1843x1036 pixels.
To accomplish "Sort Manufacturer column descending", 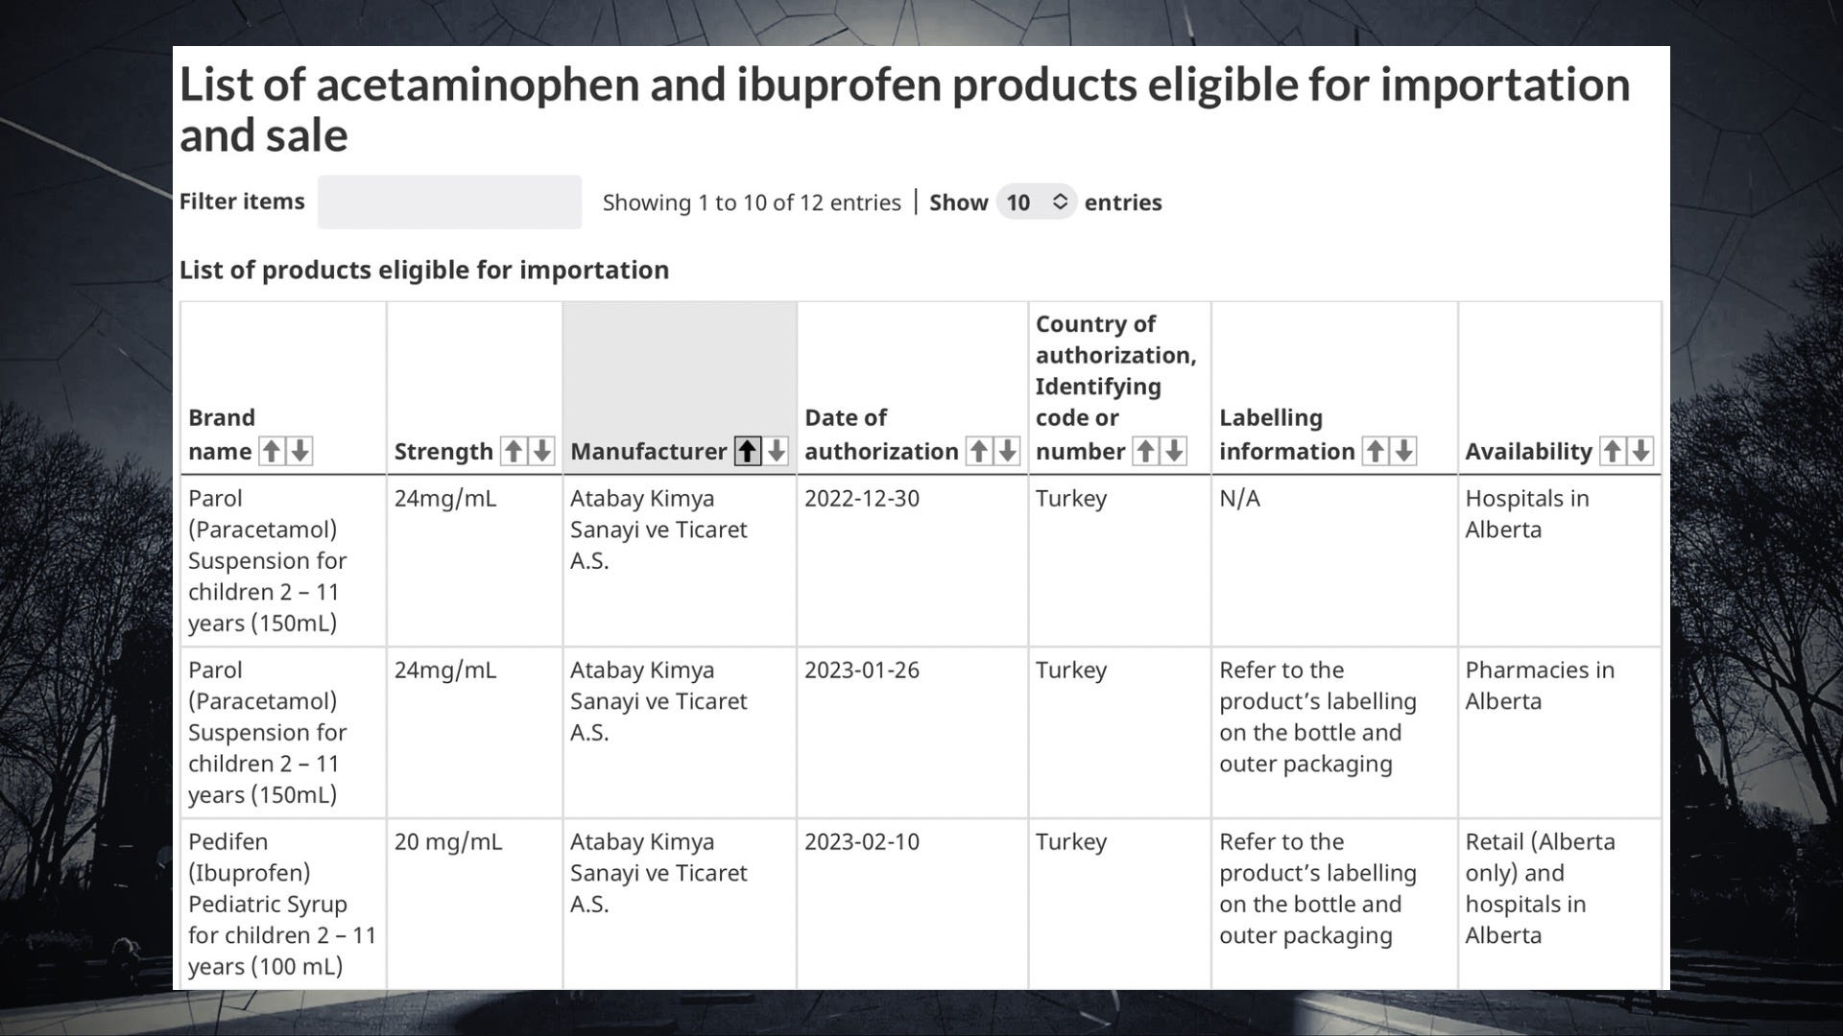I will pyautogui.click(x=776, y=451).
